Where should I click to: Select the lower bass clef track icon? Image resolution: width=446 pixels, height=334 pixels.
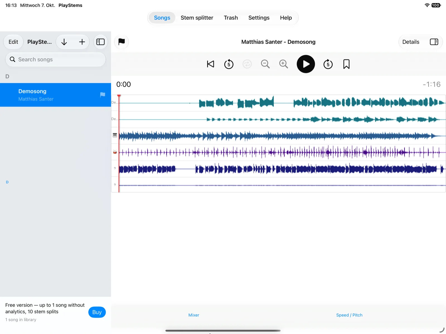[115, 184]
